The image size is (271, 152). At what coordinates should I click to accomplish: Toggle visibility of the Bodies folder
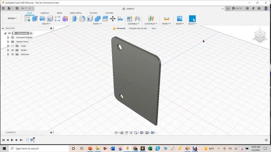13,50
